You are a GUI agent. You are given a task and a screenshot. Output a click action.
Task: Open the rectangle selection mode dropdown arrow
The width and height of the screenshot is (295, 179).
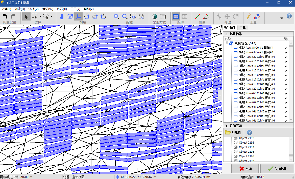click(40, 17)
